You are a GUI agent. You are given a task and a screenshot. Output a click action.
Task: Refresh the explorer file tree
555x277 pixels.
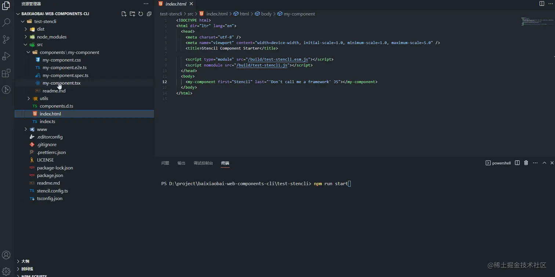(x=141, y=14)
